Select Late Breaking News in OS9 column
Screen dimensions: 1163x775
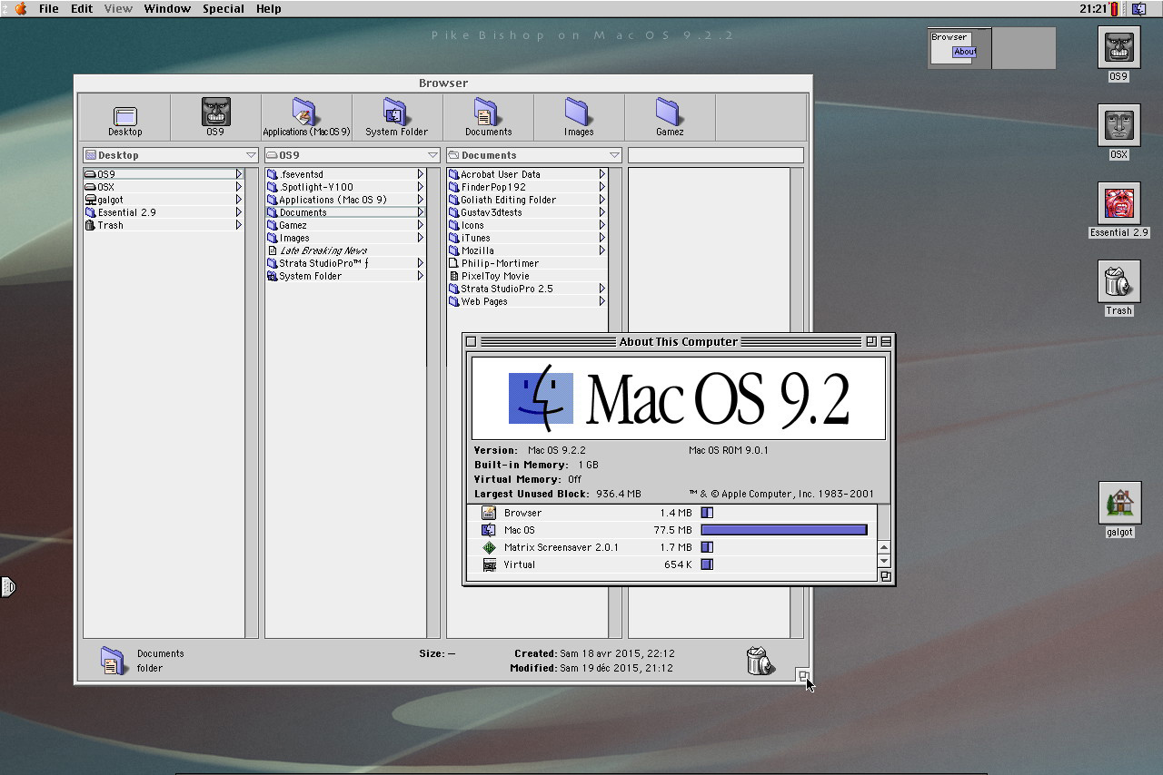[x=345, y=250]
